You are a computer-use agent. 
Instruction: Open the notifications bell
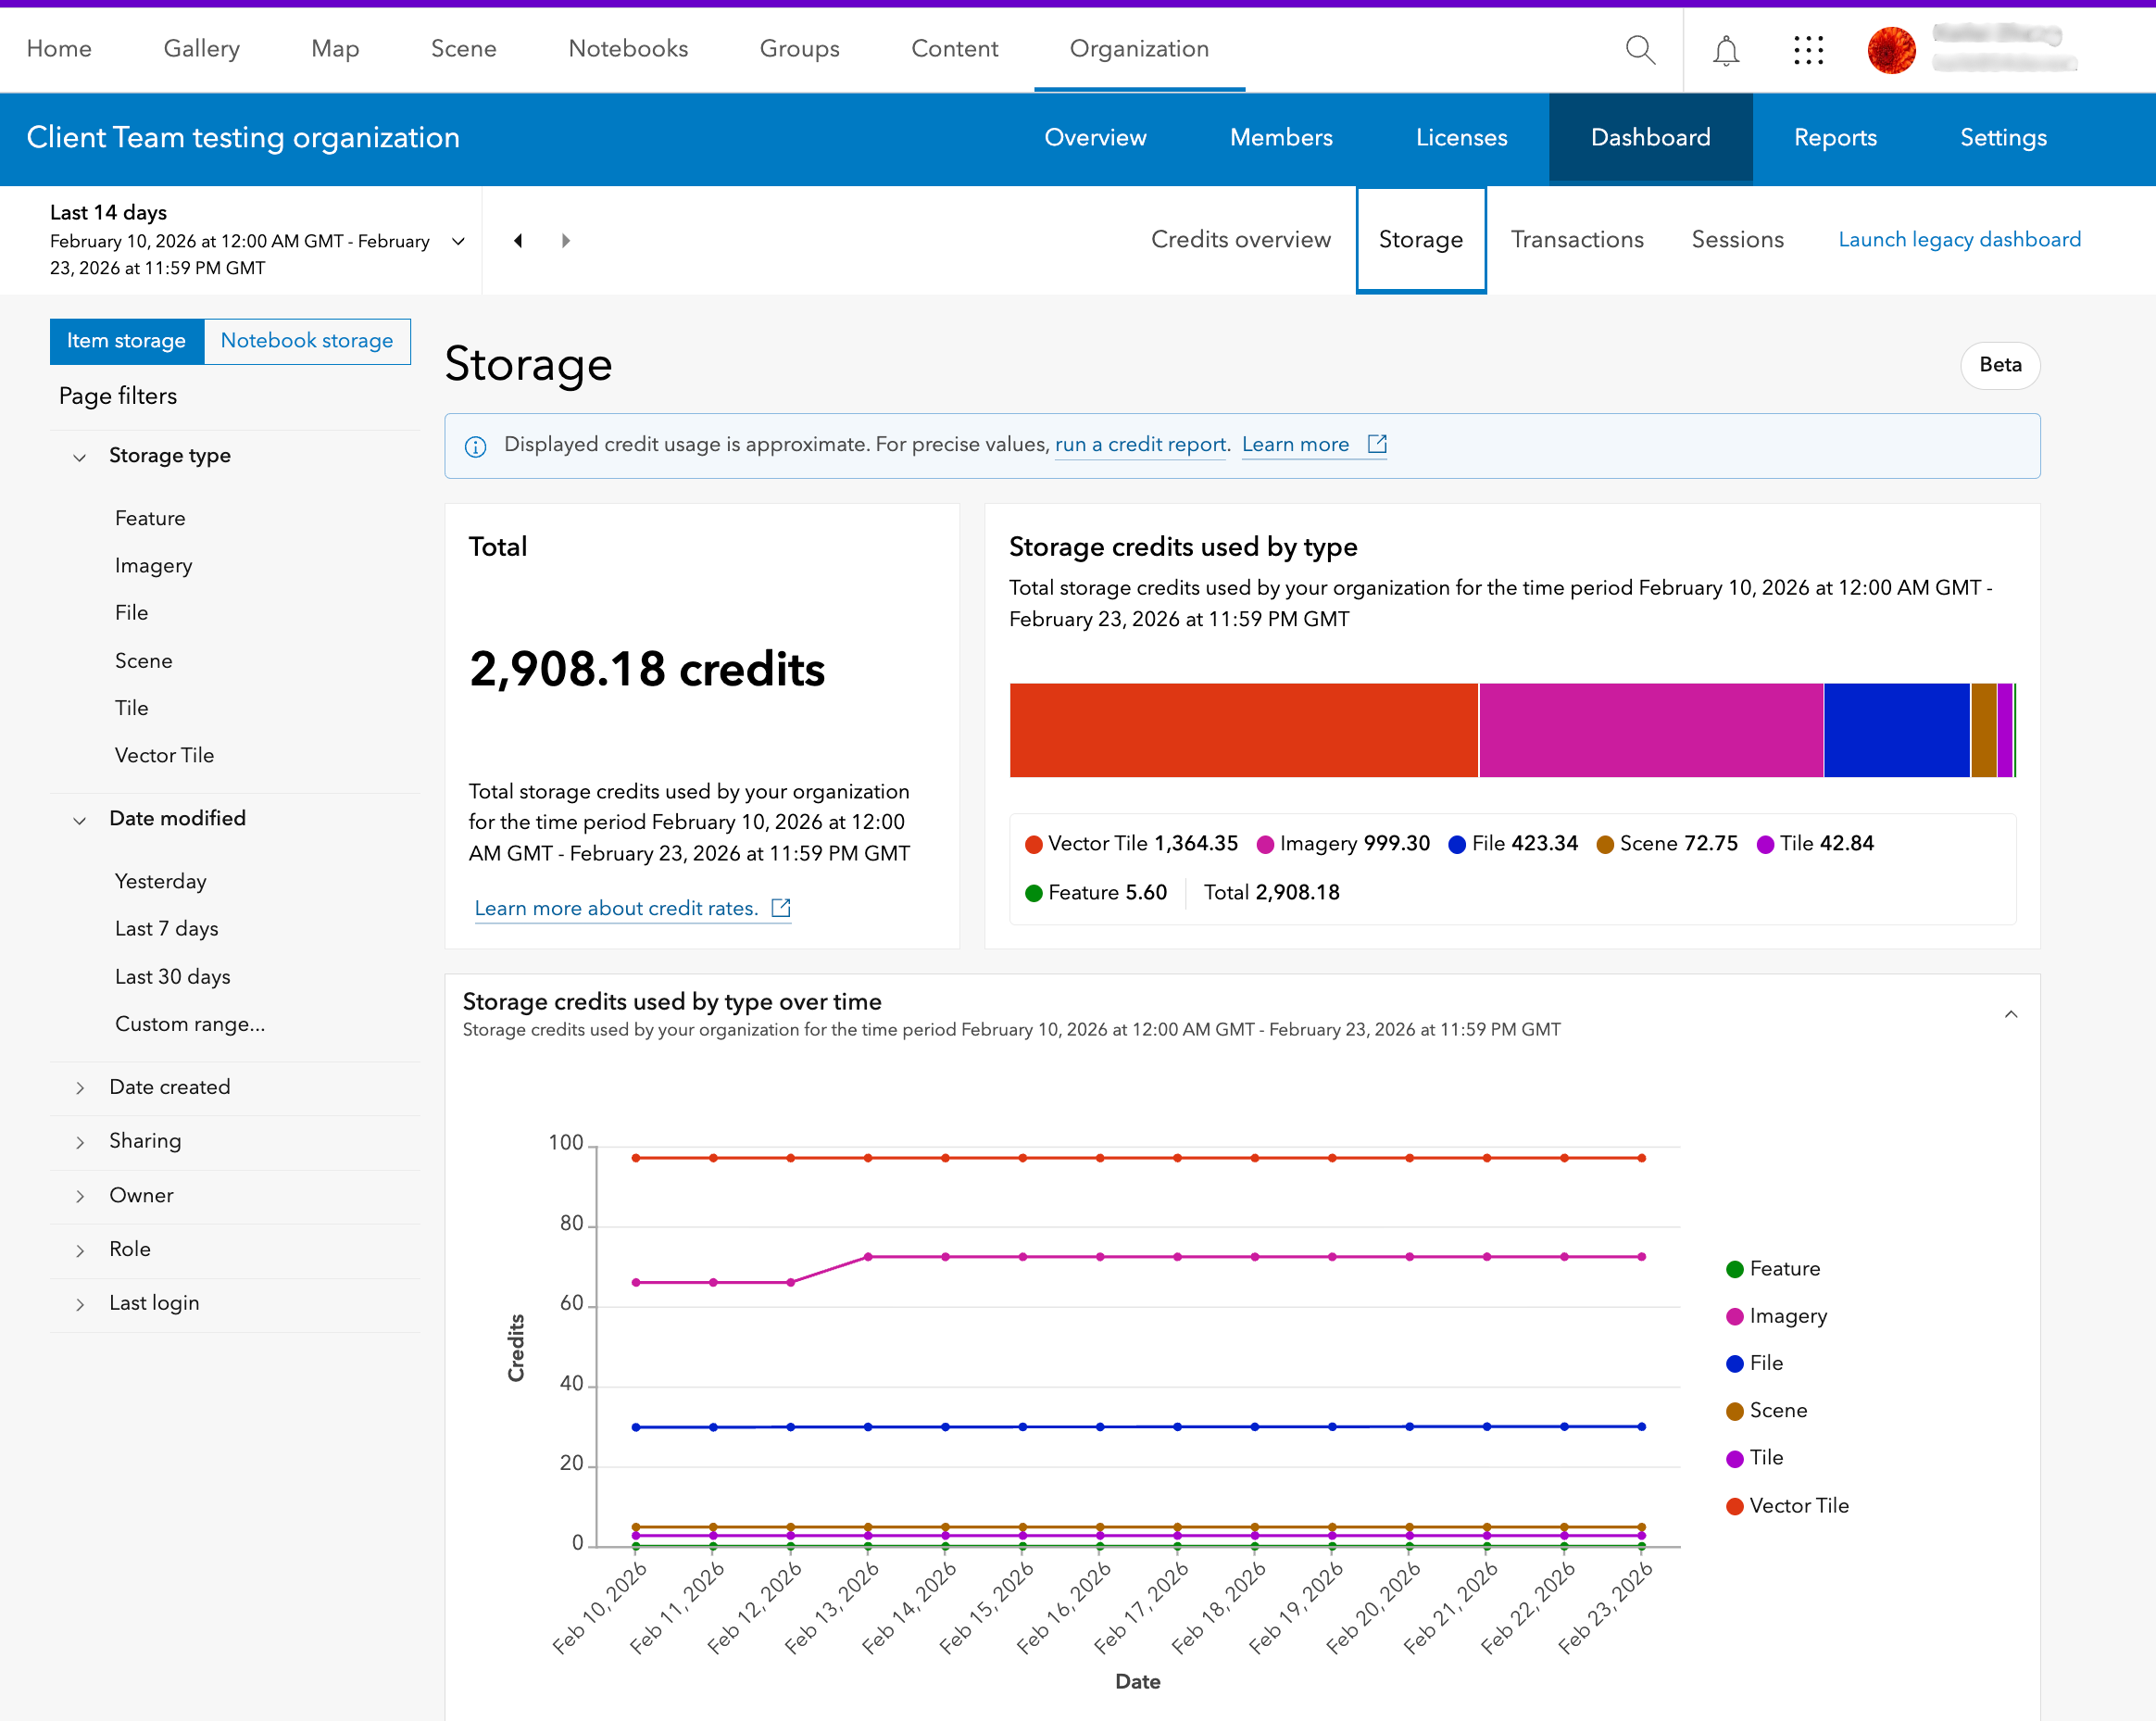pyautogui.click(x=1726, y=50)
